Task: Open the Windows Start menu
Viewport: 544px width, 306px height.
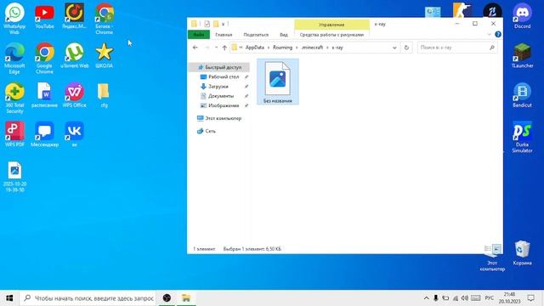Action: pyautogui.click(x=9, y=298)
